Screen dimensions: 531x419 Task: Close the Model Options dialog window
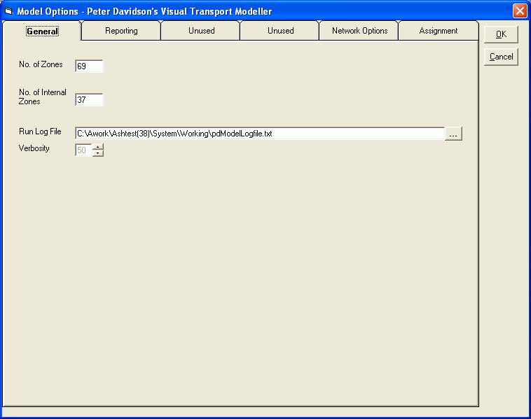(x=520, y=10)
